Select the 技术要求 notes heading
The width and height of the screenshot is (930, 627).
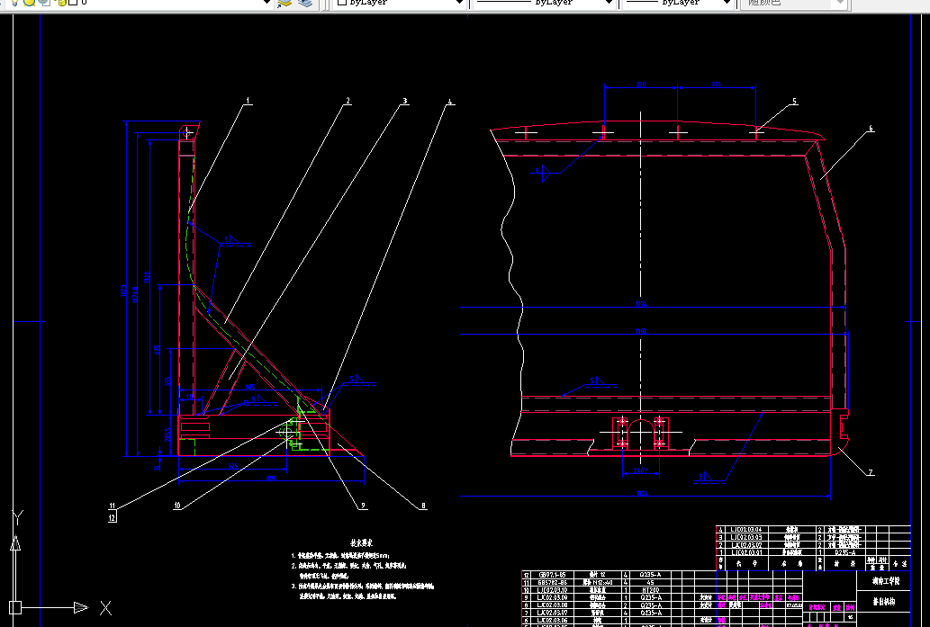point(361,542)
